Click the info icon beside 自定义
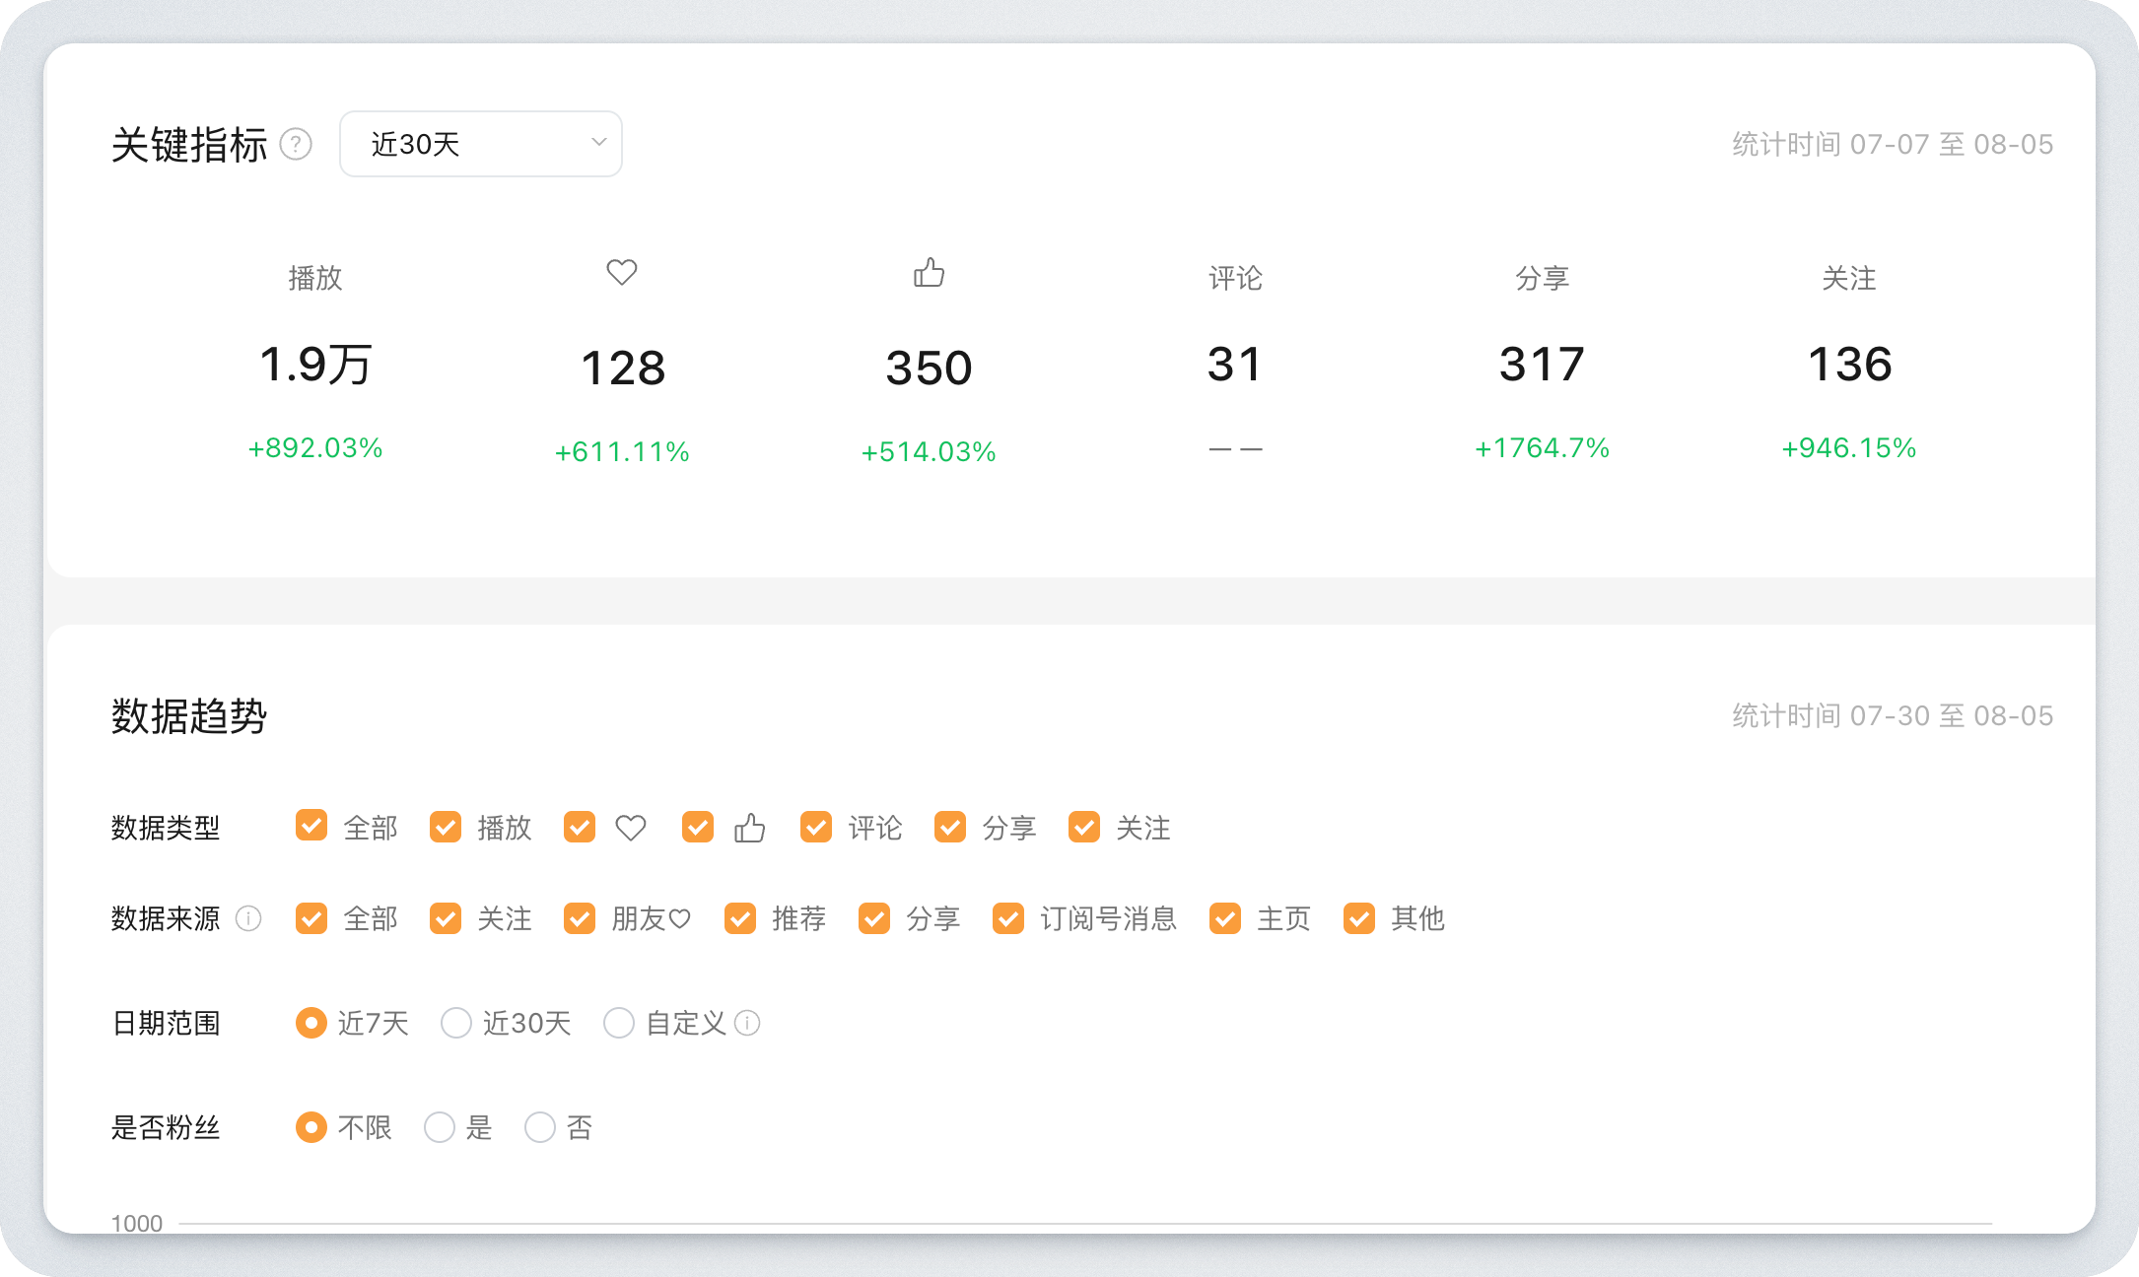Viewport: 2139px width, 1277px height. pyautogui.click(x=748, y=1023)
